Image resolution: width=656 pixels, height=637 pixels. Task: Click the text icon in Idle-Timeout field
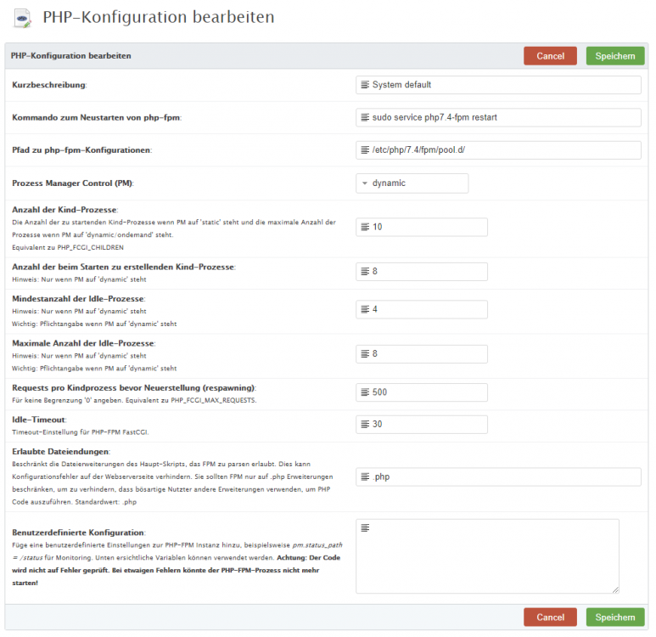[365, 425]
